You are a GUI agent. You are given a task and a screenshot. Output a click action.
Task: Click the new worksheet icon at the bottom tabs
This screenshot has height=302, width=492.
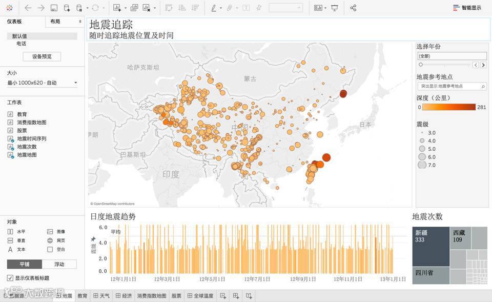(223, 296)
